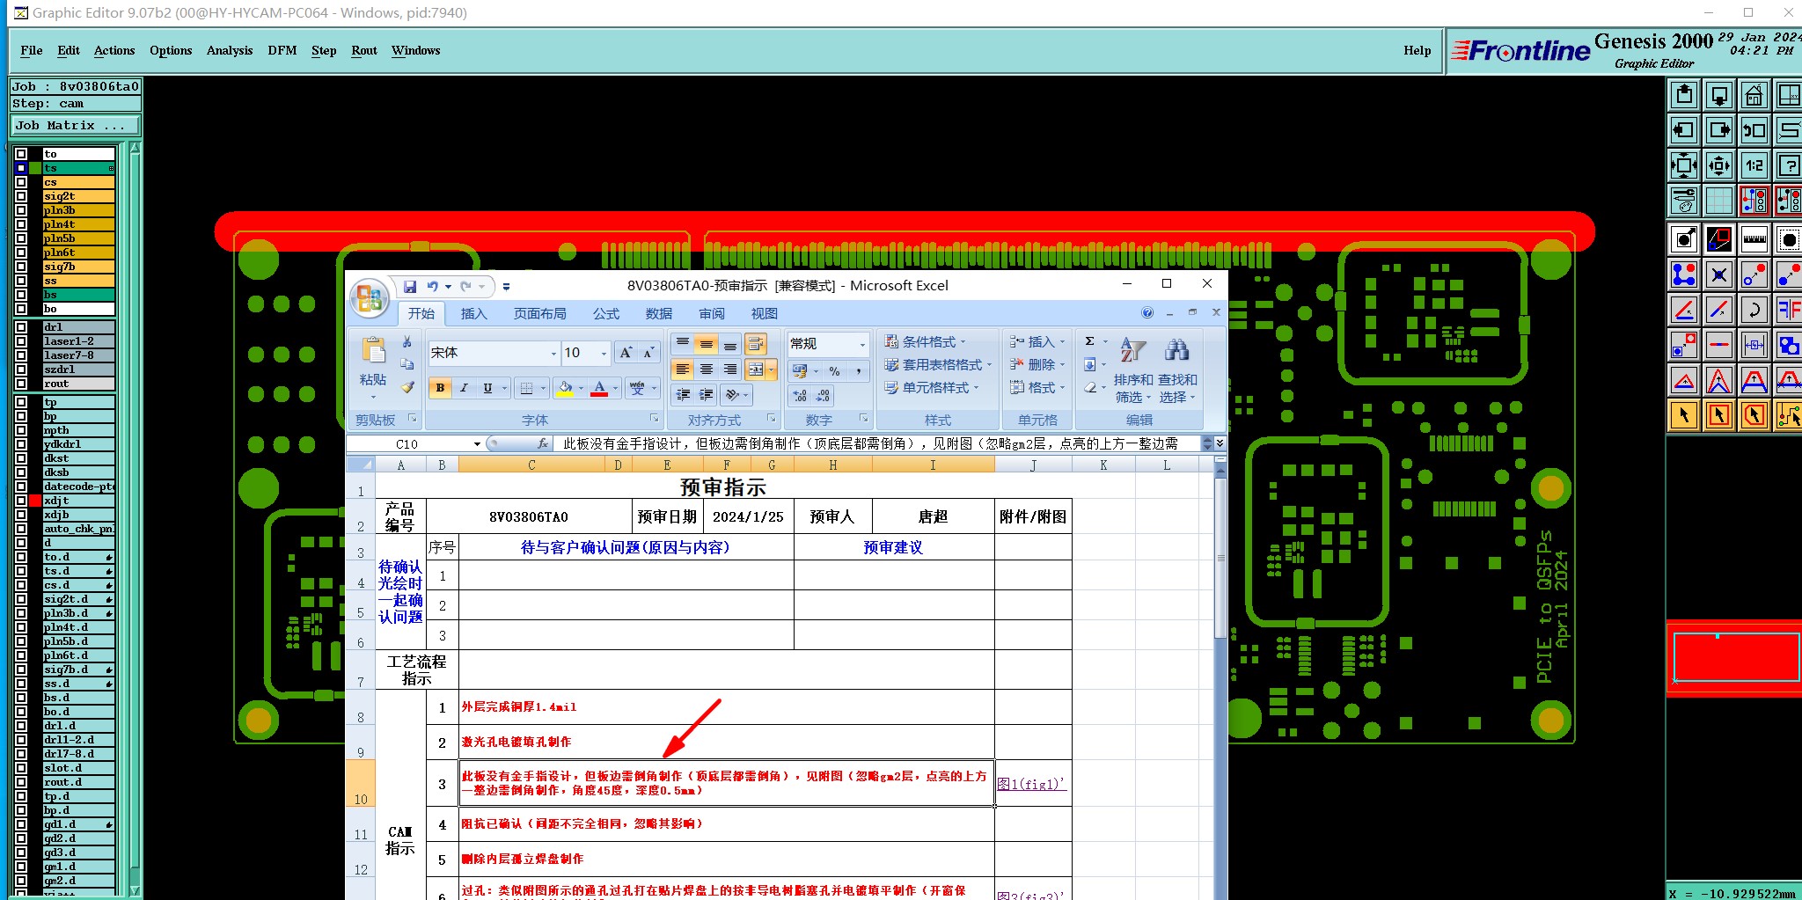Click the red font color A
The image size is (1802, 900).
click(x=599, y=387)
